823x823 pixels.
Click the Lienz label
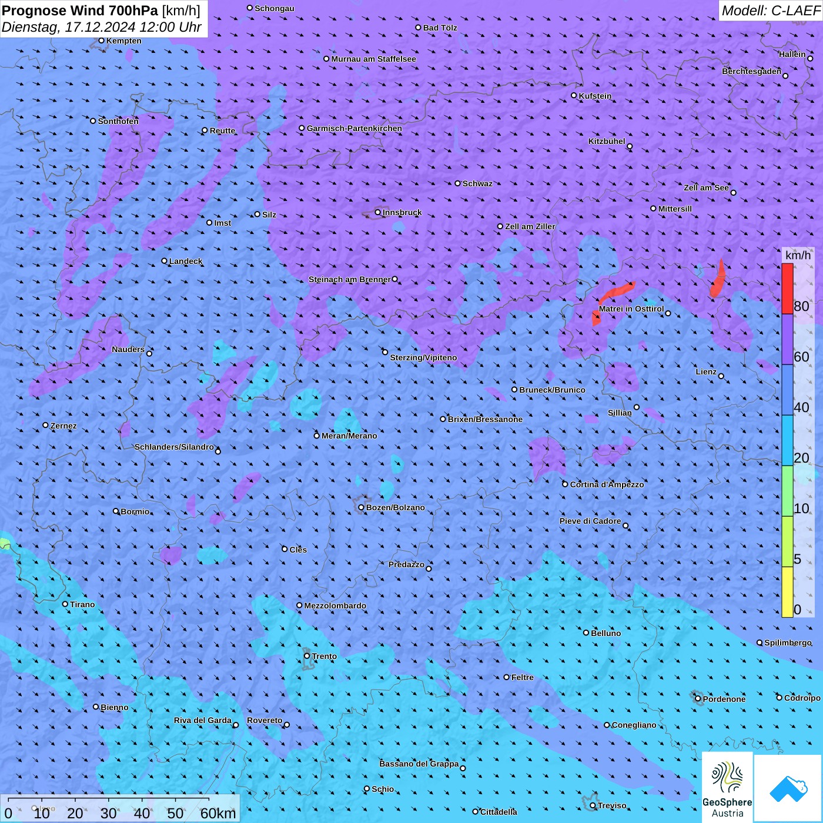tap(706, 372)
